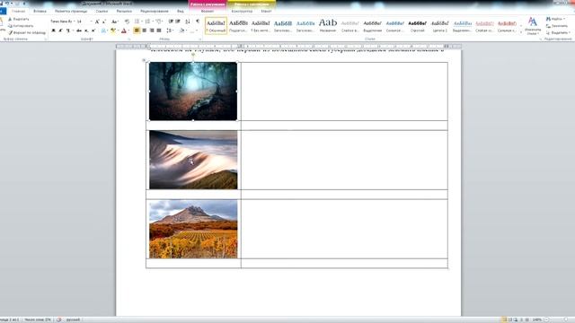Open the Home (Главная) ribbon tab

pyautogui.click(x=18, y=12)
